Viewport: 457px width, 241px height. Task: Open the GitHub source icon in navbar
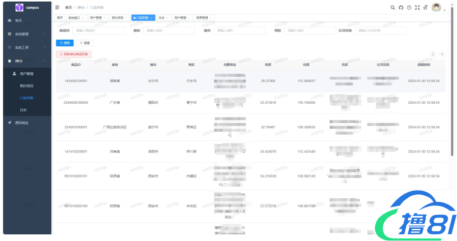pyautogui.click(x=401, y=8)
